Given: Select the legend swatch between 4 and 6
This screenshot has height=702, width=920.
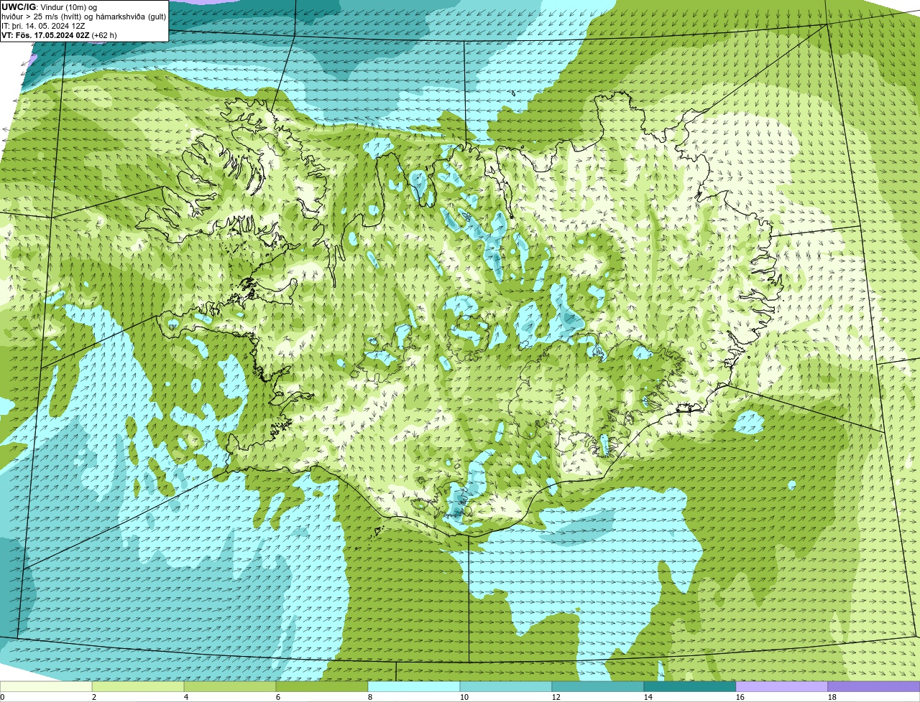Looking at the screenshot, I should 230,686.
